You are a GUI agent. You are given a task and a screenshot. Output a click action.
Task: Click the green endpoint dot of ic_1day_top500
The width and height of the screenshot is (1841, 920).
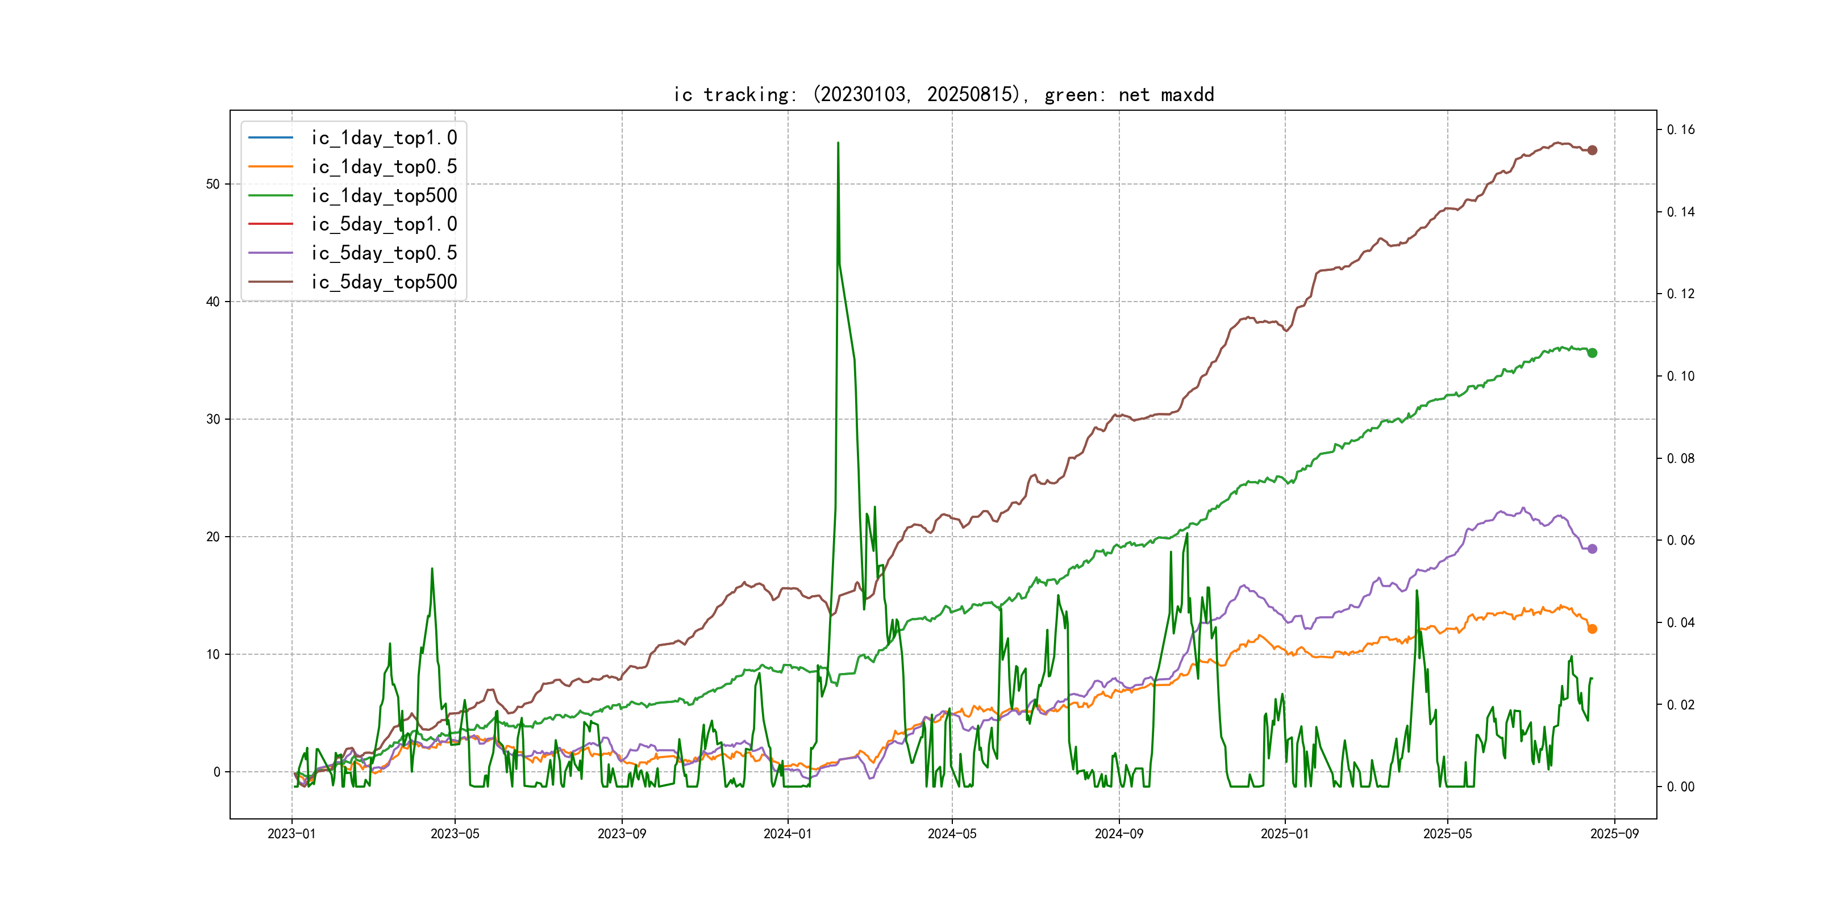tap(1592, 353)
